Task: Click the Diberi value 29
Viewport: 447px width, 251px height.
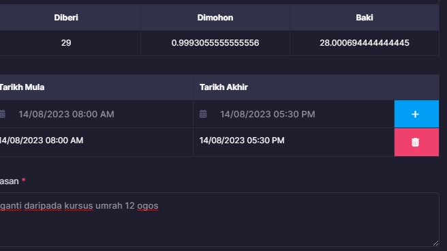Action: 66,43
